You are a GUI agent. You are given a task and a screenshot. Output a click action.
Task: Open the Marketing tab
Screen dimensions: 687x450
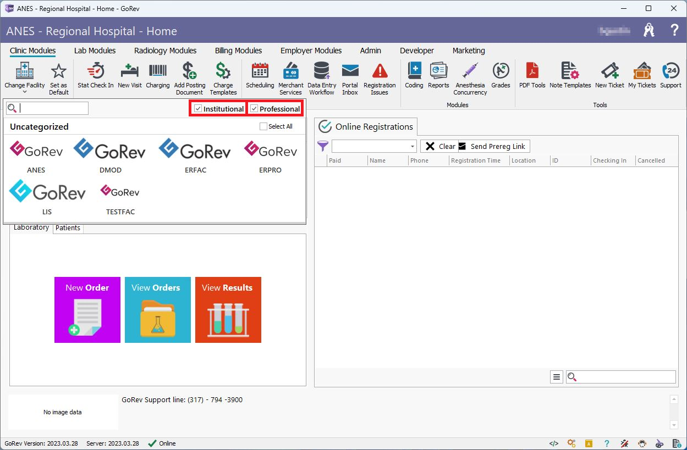(469, 51)
